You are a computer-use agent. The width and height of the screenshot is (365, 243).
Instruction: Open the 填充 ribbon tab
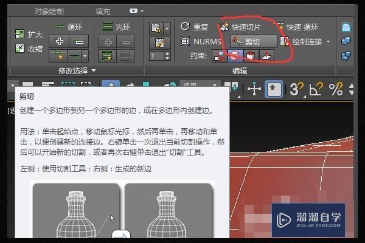click(103, 11)
